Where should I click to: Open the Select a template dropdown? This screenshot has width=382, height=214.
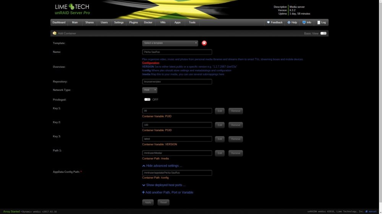[170, 43]
